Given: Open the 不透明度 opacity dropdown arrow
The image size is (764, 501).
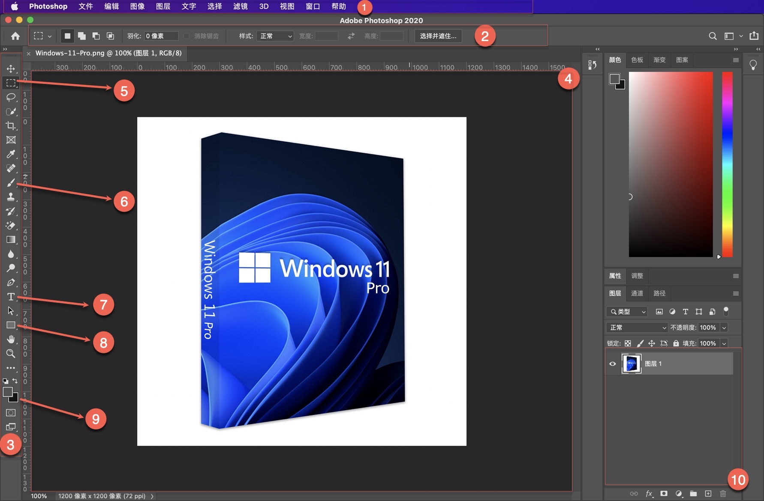Looking at the screenshot, I should point(724,328).
